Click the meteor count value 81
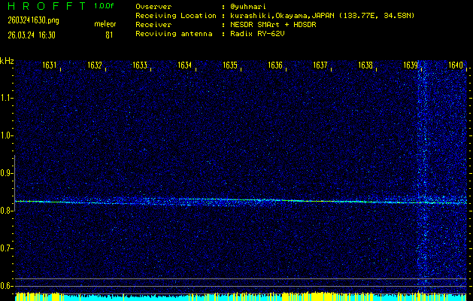Viewport: 473px width, 301px height. [109, 35]
